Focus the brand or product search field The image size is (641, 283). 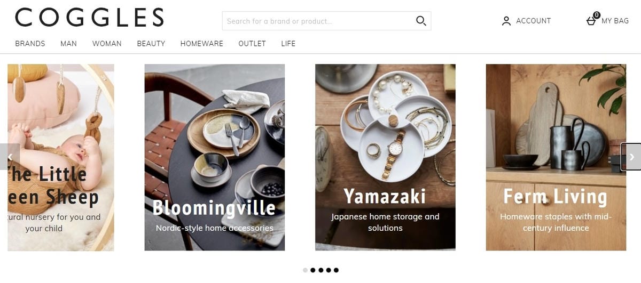318,21
